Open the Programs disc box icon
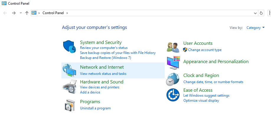Image resolution: width=271 pixels, height=130 pixels. click(x=70, y=105)
